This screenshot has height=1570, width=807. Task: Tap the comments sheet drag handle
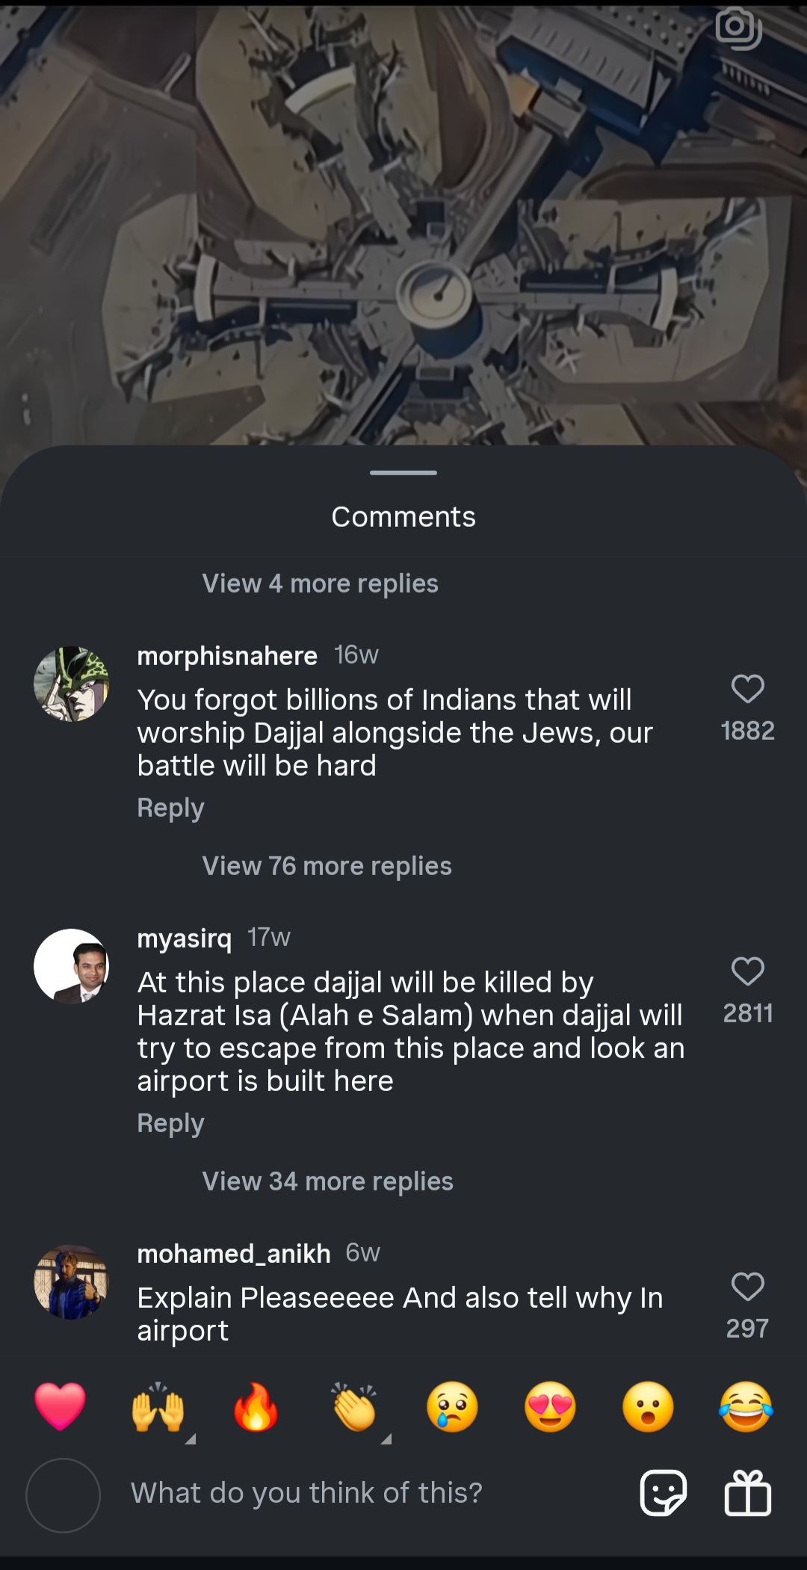(403, 473)
